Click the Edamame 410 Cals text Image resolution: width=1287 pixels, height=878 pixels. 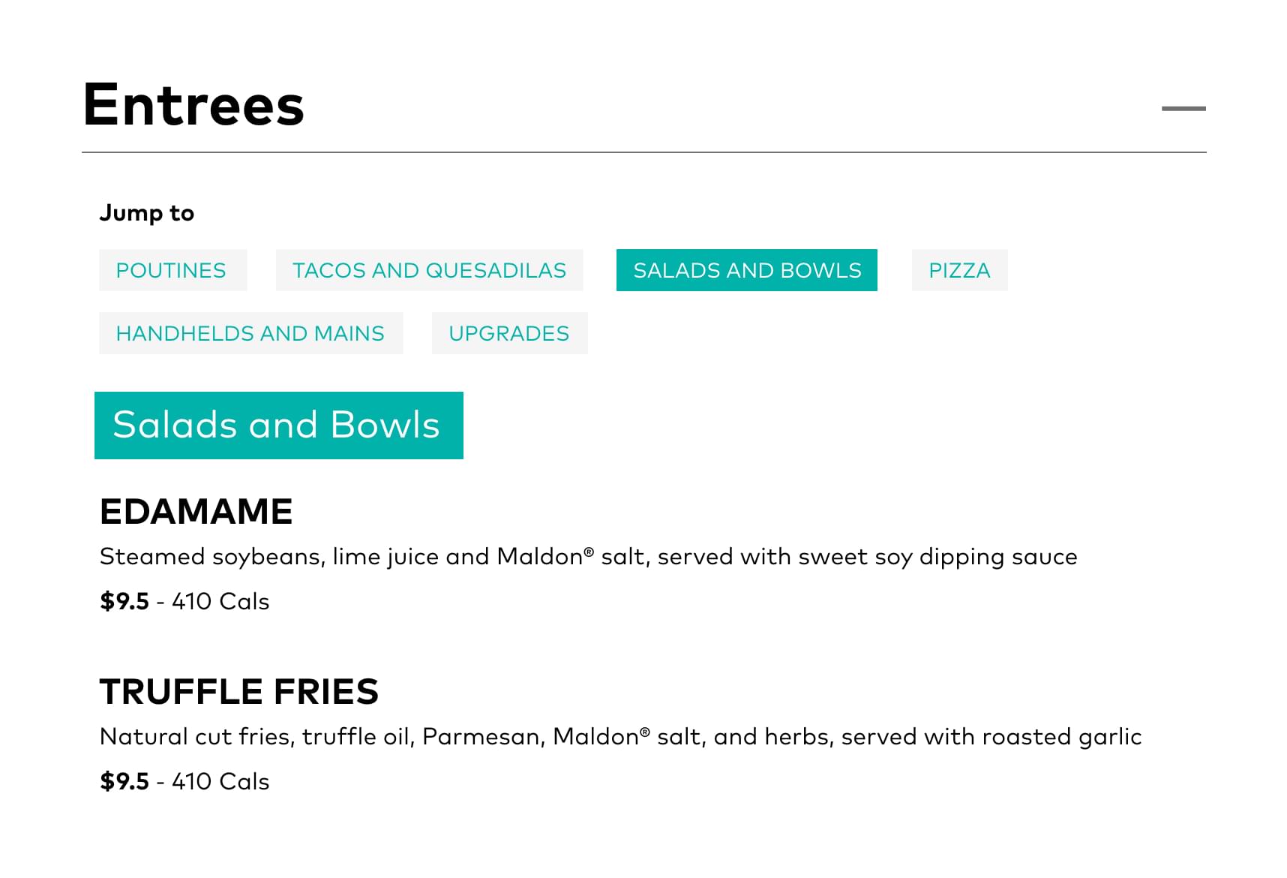click(220, 602)
